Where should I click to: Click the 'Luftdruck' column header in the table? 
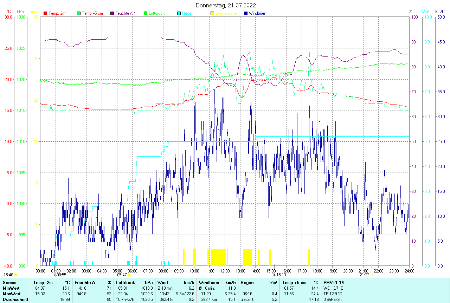(126, 282)
